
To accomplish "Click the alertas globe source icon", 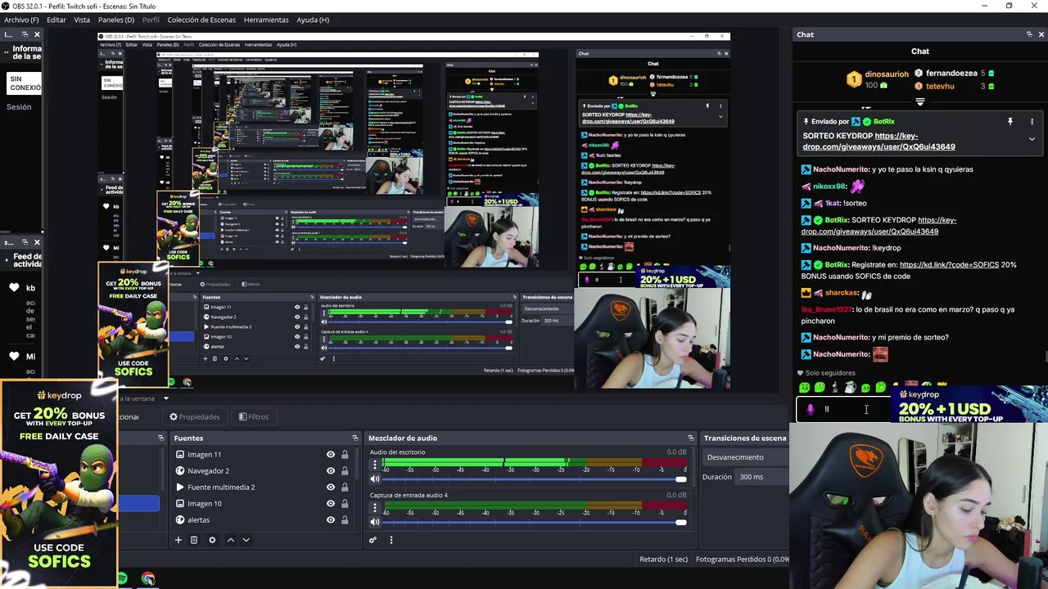I will coord(180,519).
